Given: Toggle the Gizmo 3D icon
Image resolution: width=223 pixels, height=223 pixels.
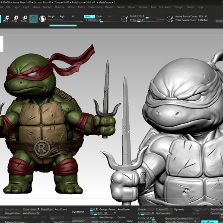Looking at the screenshot, I should 34,19.
